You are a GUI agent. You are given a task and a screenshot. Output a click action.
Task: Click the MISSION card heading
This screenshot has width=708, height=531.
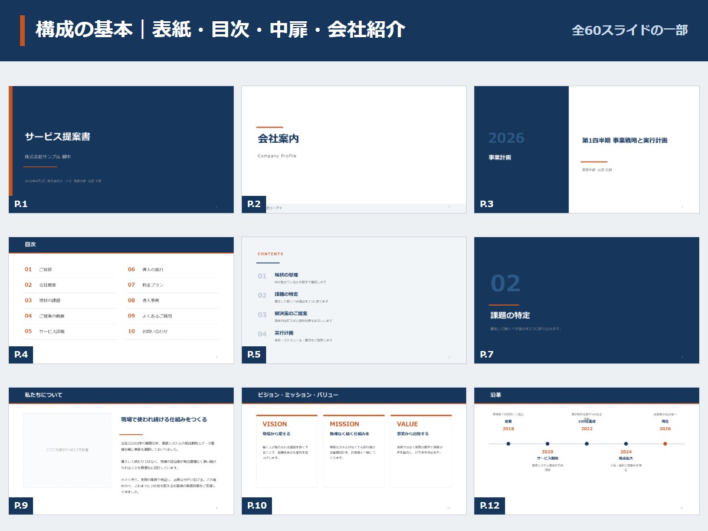pyautogui.click(x=345, y=424)
